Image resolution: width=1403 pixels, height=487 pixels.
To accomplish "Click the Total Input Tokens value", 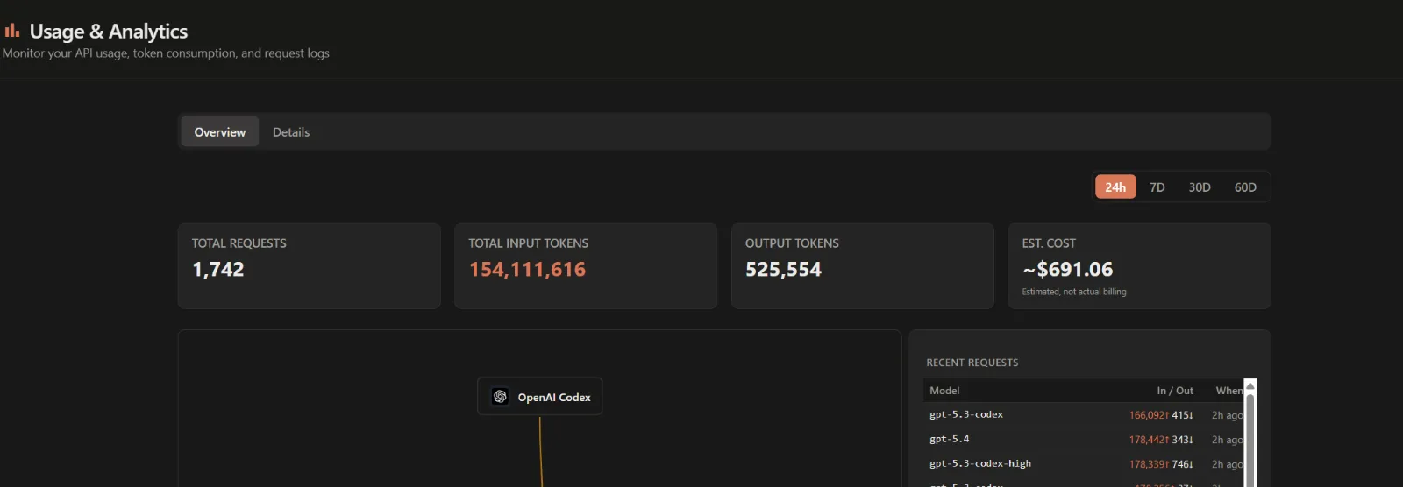I will tap(527, 270).
